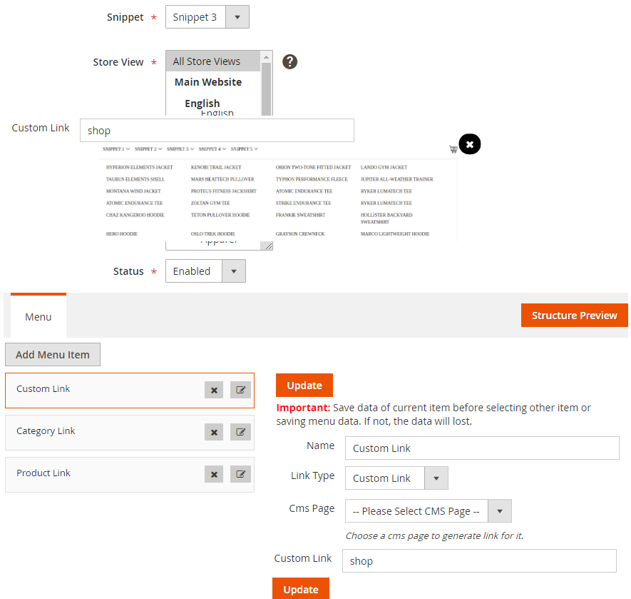Switch to the Menu tab
The height and width of the screenshot is (599, 631).
pos(39,316)
